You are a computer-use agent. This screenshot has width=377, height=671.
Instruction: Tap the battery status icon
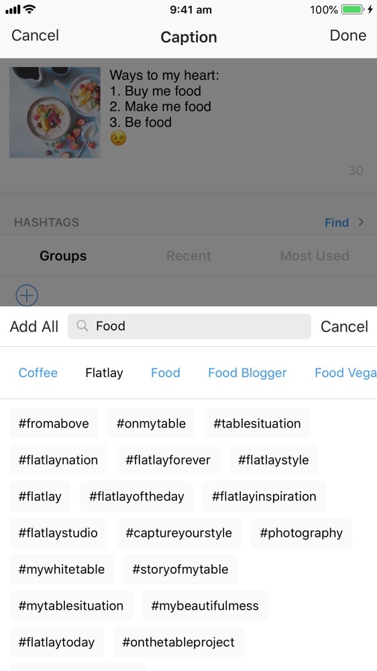(x=352, y=9)
